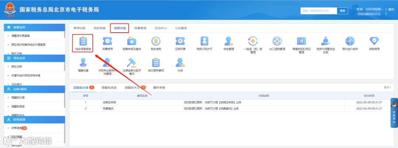Open 发票使用 ticket icon
The height and width of the screenshot is (148, 398).
pos(107,41)
